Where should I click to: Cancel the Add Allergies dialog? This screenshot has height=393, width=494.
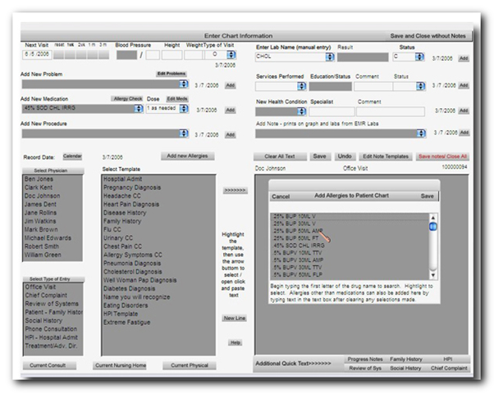click(x=281, y=196)
